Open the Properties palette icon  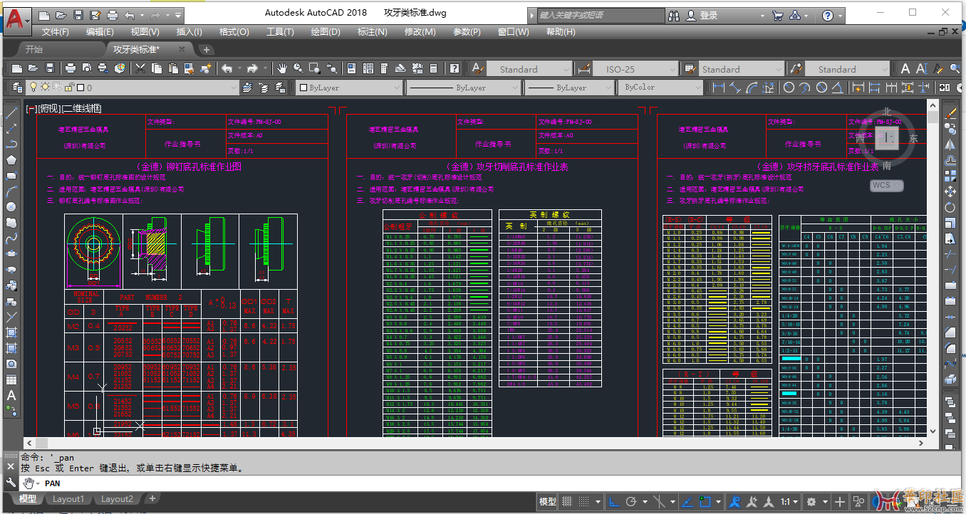[x=351, y=68]
